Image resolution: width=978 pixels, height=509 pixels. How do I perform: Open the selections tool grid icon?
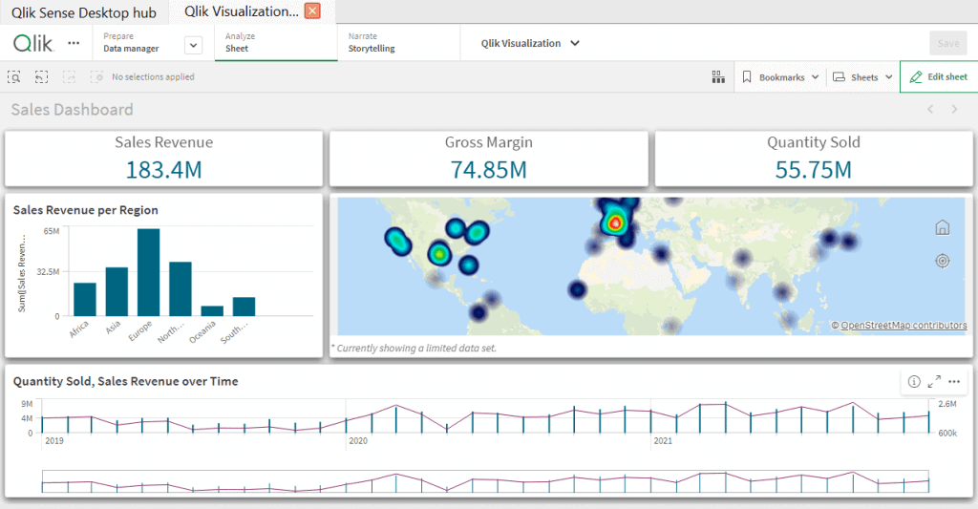(718, 76)
